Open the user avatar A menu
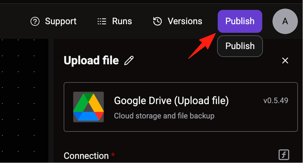 285,21
